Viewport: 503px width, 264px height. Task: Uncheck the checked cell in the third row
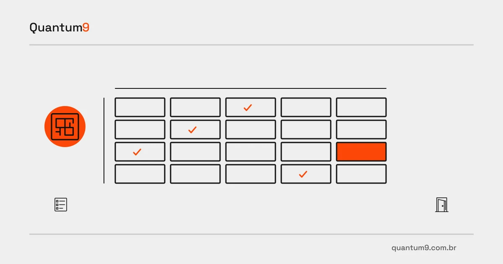[x=140, y=152]
